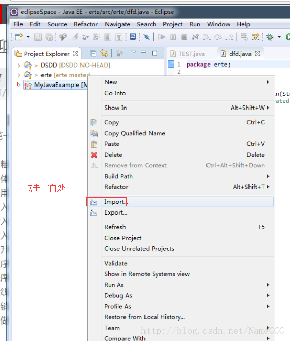Choose Close Unrelated Projects

point(180,248)
